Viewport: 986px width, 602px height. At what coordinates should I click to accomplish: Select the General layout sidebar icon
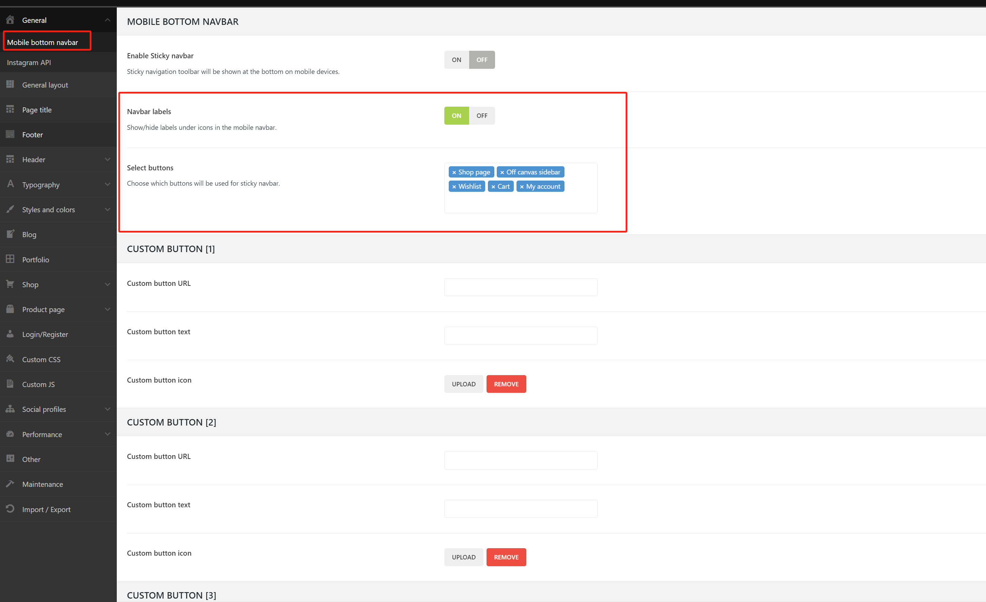point(10,84)
